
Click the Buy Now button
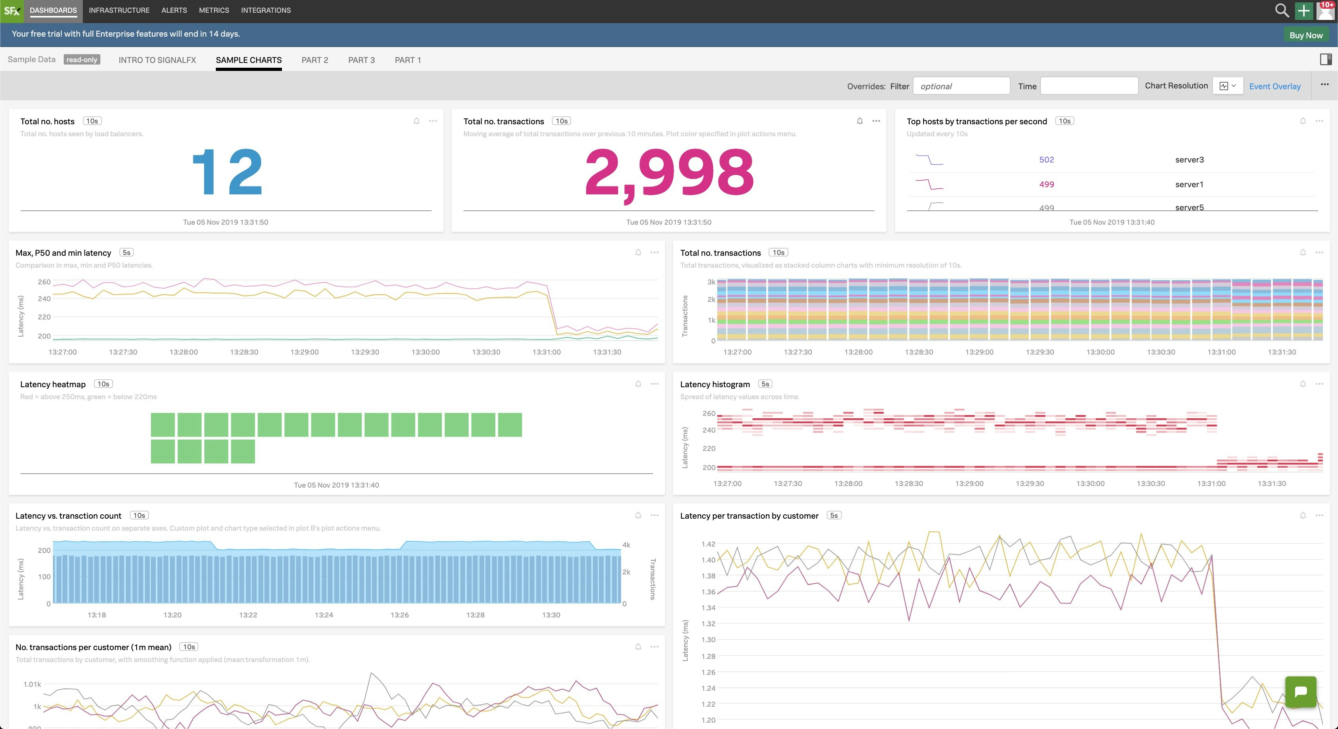pos(1306,35)
